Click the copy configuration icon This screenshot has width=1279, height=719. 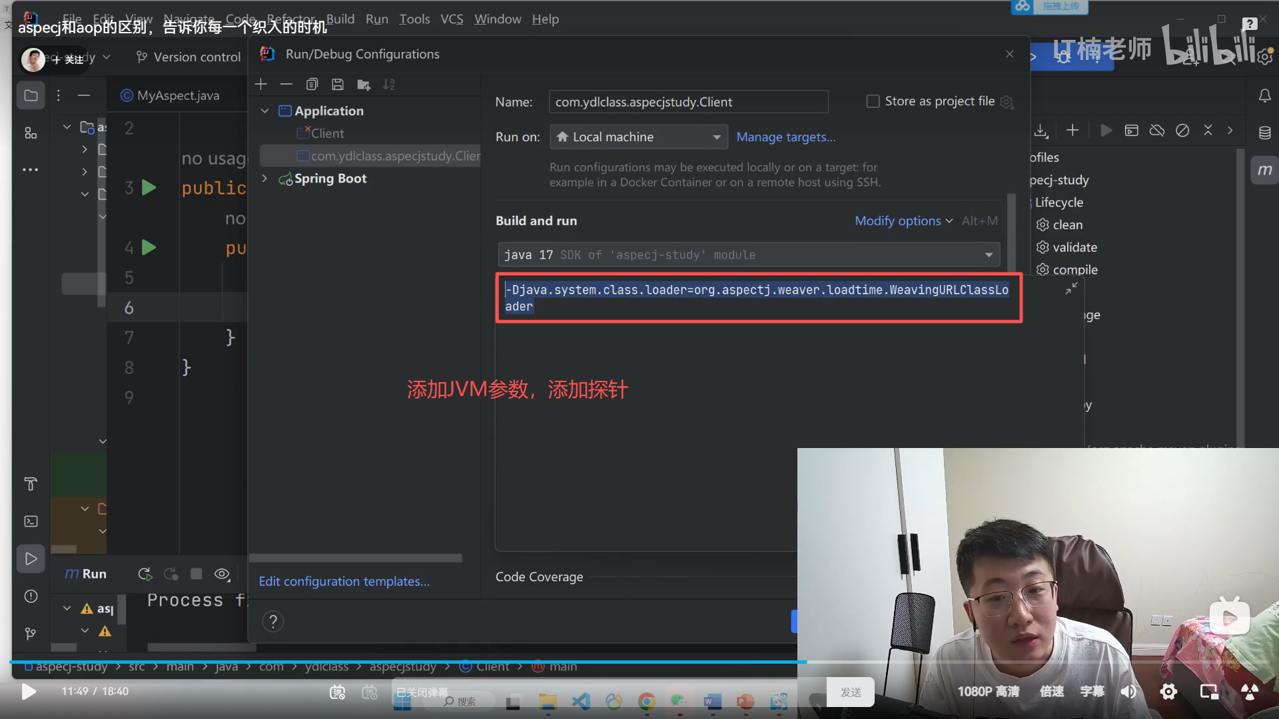pyautogui.click(x=312, y=85)
